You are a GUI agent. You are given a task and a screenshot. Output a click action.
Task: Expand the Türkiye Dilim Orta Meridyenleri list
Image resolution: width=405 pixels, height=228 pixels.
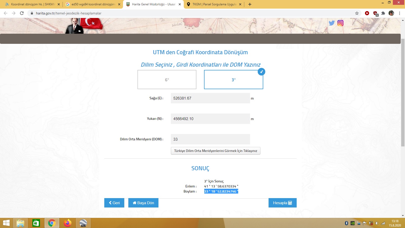215,151
